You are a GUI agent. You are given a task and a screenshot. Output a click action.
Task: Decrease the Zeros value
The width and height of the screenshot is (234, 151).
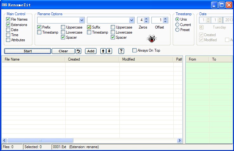coord(146,22)
